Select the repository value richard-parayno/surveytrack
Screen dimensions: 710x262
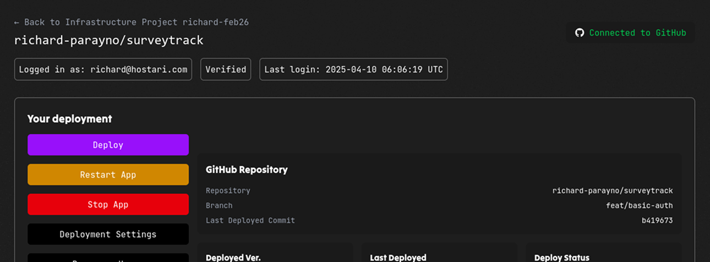[613, 190]
